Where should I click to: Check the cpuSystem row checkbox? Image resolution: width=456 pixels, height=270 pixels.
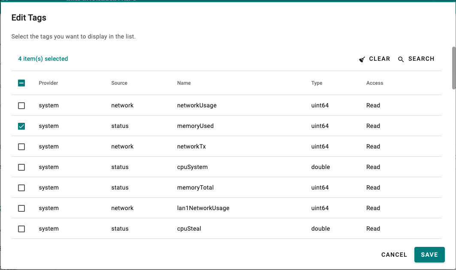pyautogui.click(x=21, y=167)
